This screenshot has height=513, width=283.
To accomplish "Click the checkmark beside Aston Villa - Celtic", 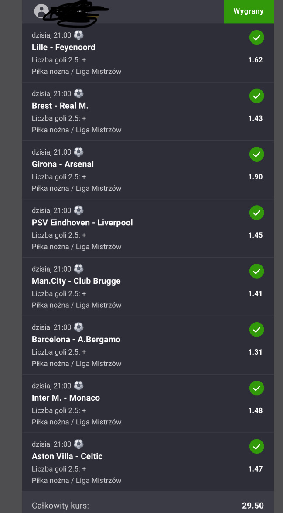I will (x=256, y=447).
